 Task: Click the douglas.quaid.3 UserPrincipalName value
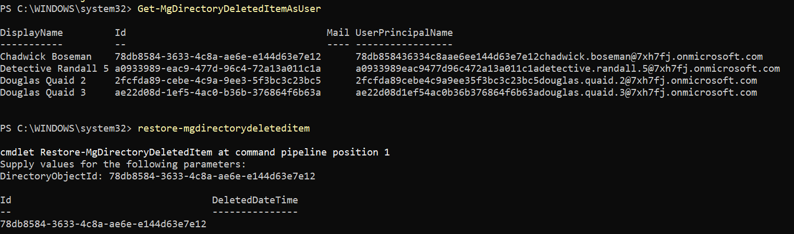tap(556, 93)
